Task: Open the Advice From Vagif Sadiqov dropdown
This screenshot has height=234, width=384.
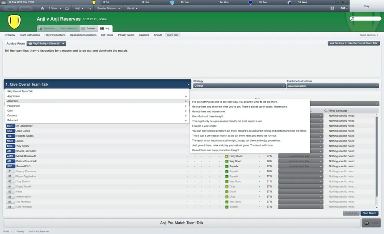Action: click(x=46, y=44)
